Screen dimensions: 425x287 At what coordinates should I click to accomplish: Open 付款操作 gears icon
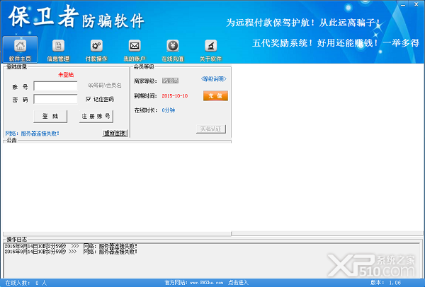[96, 49]
